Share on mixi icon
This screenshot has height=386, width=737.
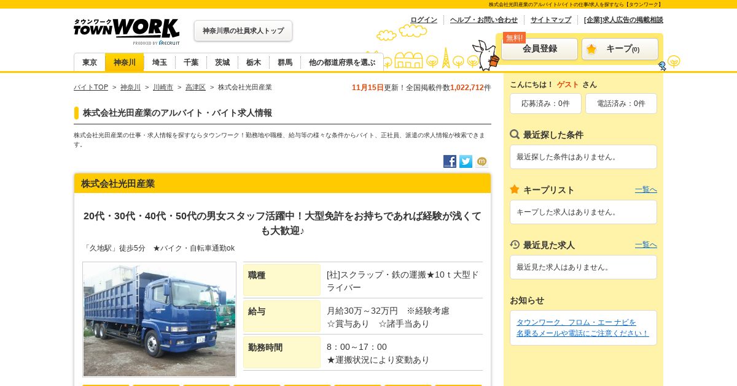pyautogui.click(x=482, y=162)
